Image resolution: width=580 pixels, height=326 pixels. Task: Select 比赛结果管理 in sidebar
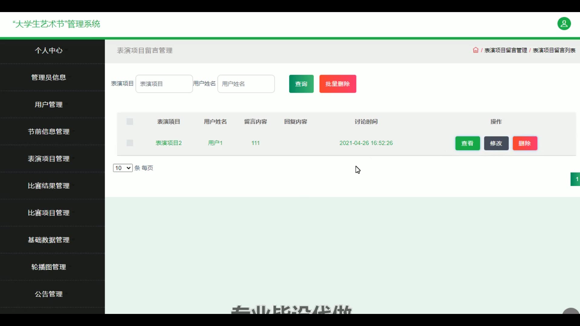tap(49, 186)
